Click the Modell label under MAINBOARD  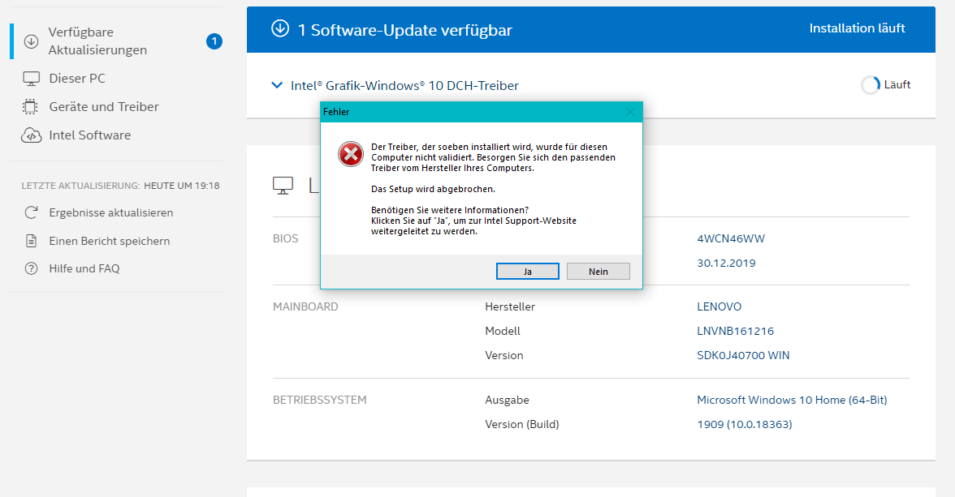pyautogui.click(x=503, y=331)
